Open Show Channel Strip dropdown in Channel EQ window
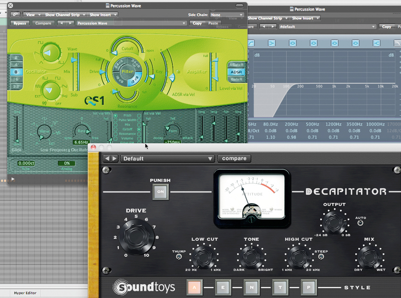The image size is (401, 298). pos(268,18)
